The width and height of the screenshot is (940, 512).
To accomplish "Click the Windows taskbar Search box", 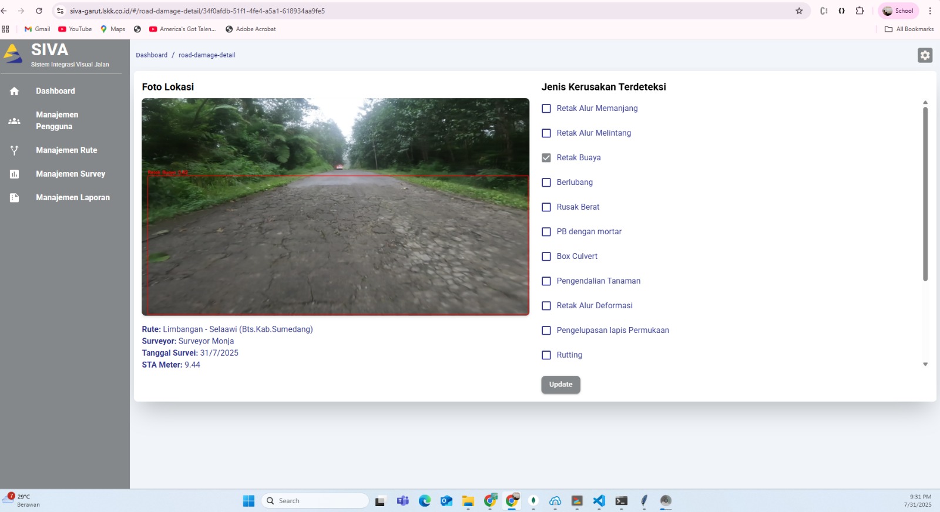I will [315, 501].
